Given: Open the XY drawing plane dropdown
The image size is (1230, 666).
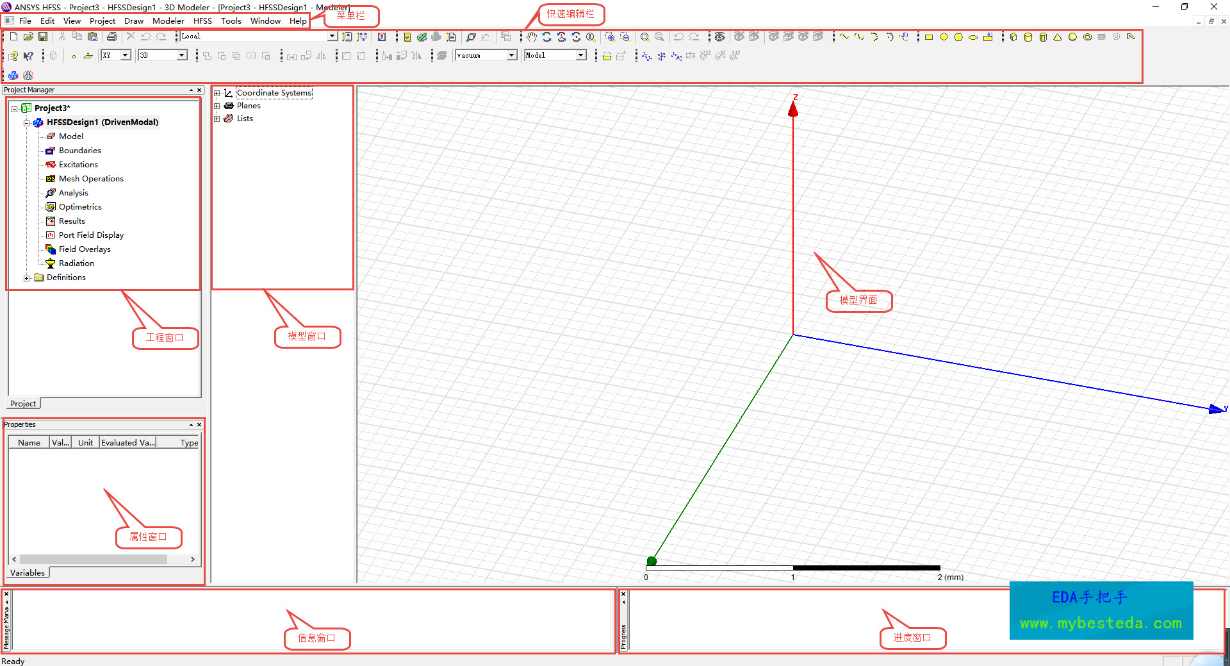Looking at the screenshot, I should click(x=126, y=56).
